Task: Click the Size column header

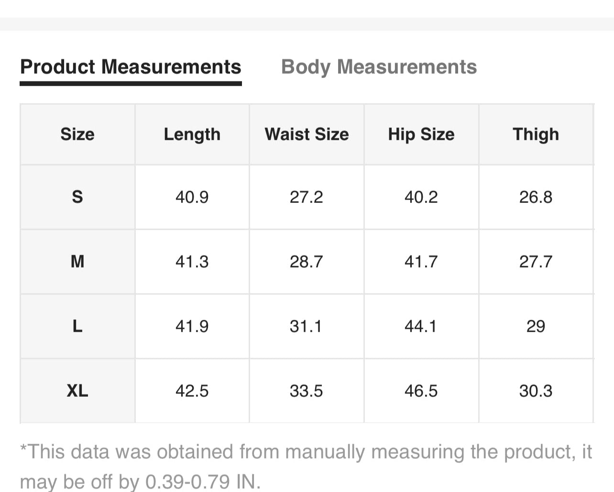Action: tap(77, 134)
